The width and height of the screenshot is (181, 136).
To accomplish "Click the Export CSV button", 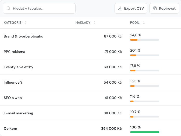I will click(x=131, y=8).
